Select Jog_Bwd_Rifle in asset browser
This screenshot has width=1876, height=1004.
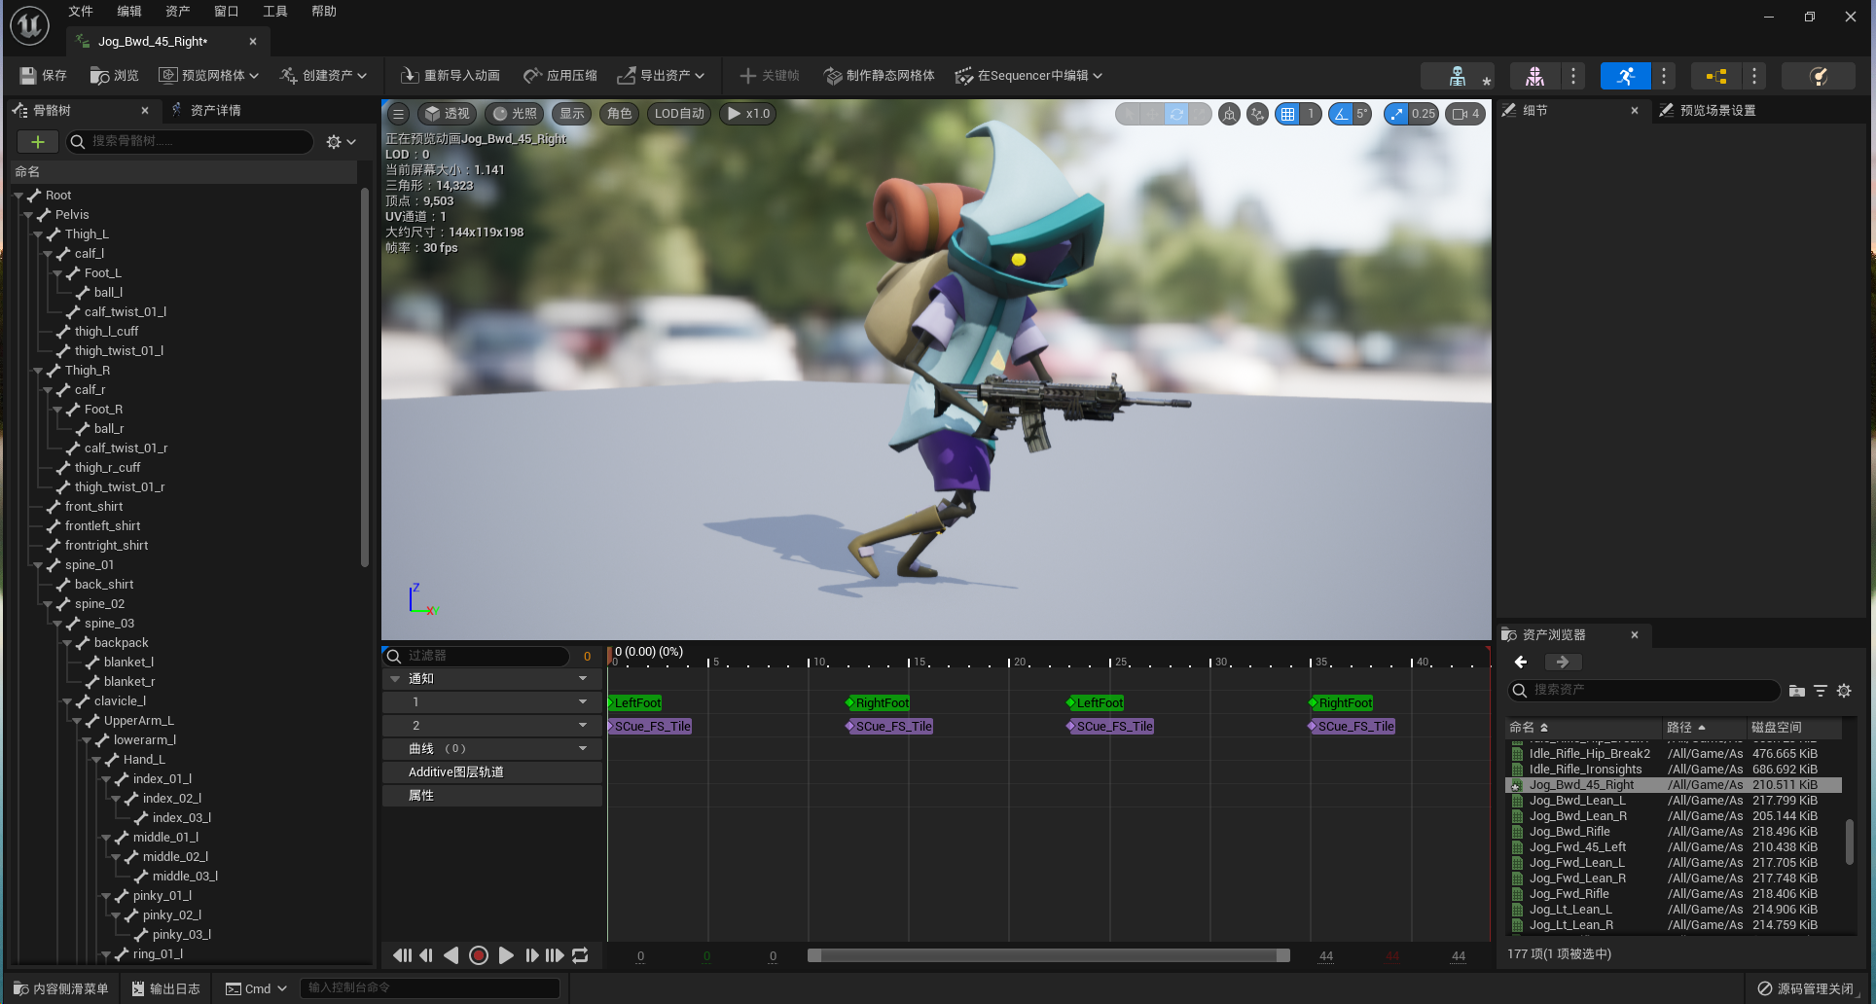point(1569,832)
